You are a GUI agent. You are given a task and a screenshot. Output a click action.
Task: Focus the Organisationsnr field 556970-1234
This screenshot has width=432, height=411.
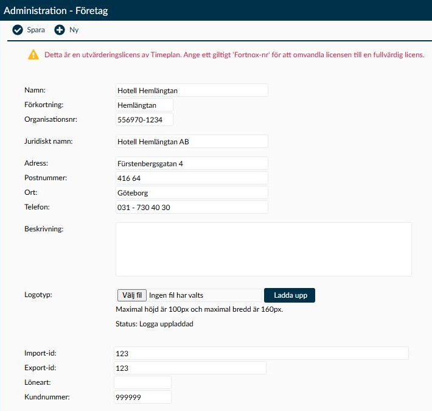pos(144,119)
